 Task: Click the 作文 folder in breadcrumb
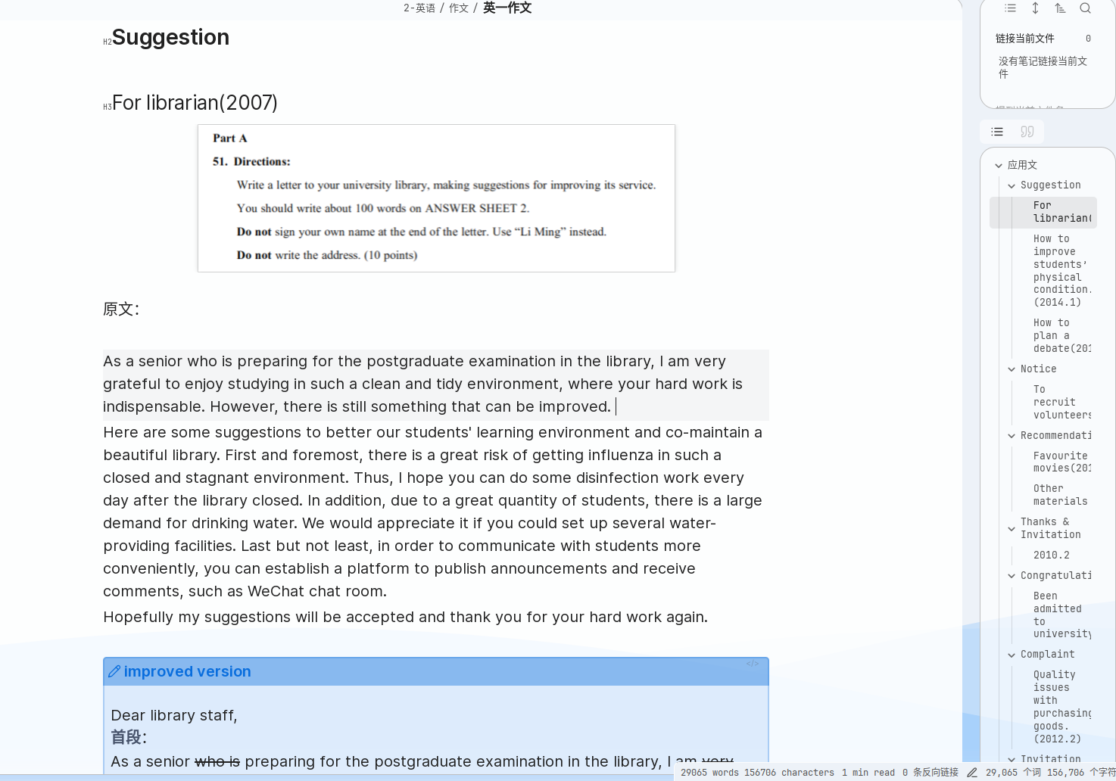pyautogui.click(x=458, y=8)
